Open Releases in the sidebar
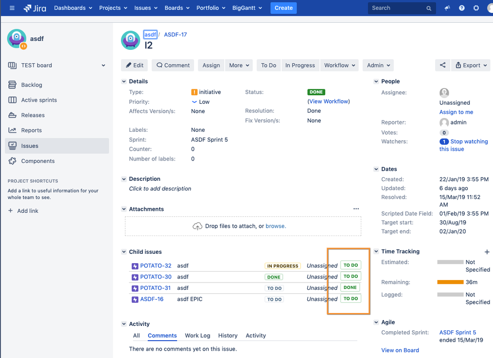The image size is (493, 358). (33, 115)
